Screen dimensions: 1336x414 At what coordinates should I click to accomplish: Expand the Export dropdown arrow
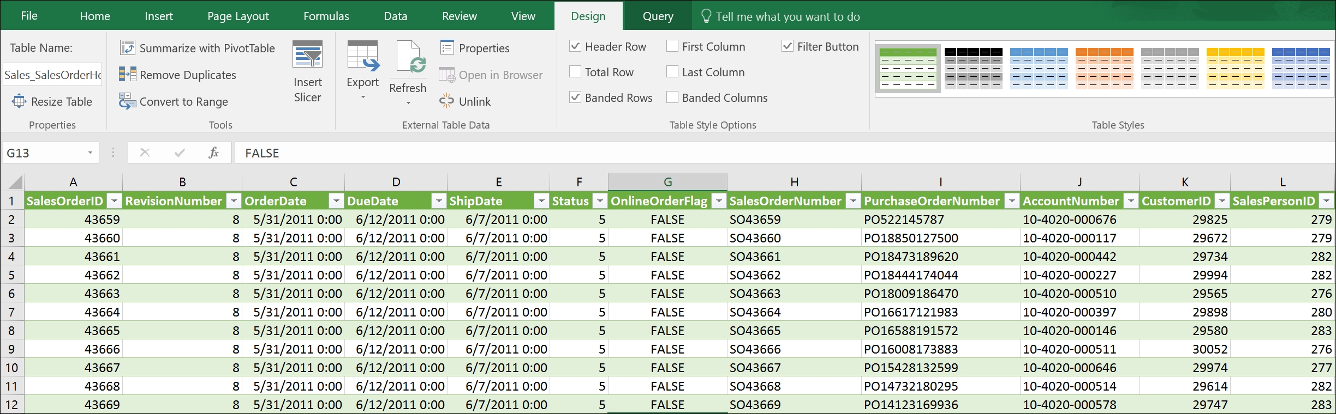[x=363, y=98]
